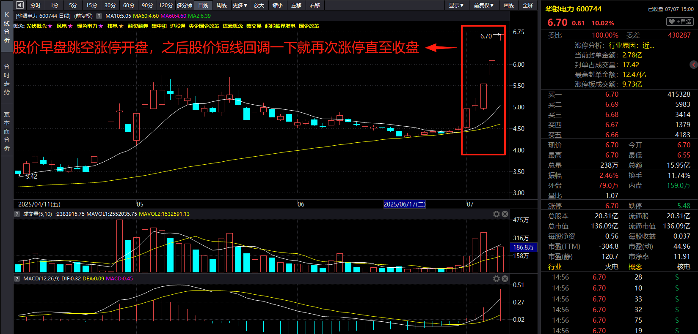Close the MACD indicator panel
This screenshot has height=334, width=698.
(505, 279)
